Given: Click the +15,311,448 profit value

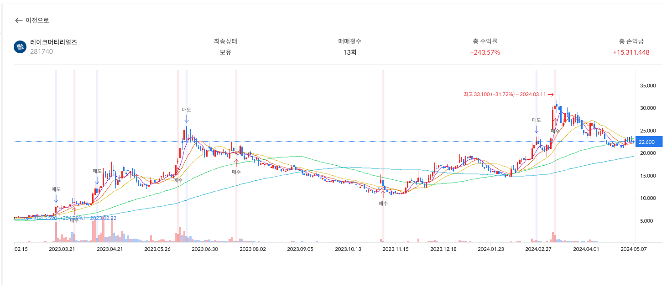Looking at the screenshot, I should coord(631,52).
